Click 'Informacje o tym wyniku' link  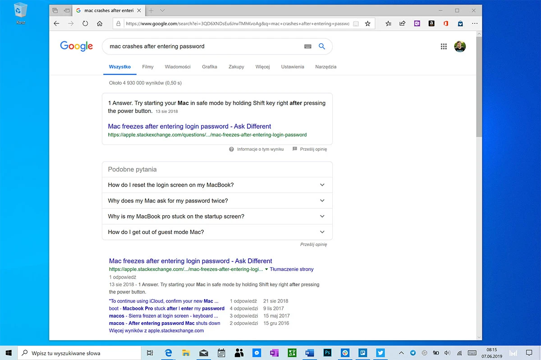(257, 149)
